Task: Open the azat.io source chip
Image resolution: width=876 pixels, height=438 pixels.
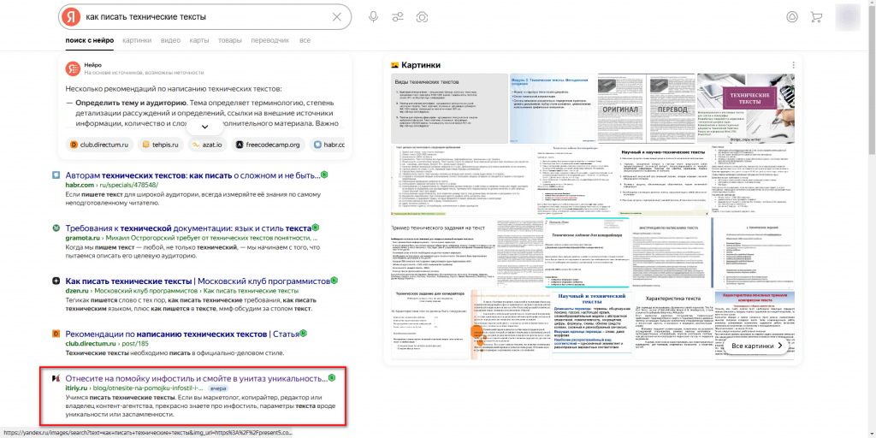Action: (207, 145)
